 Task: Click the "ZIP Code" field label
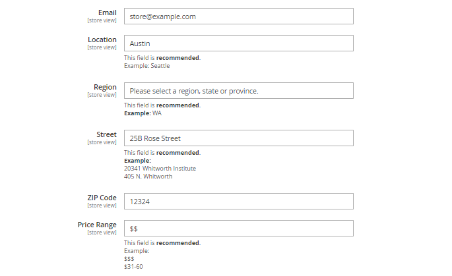[102, 198]
